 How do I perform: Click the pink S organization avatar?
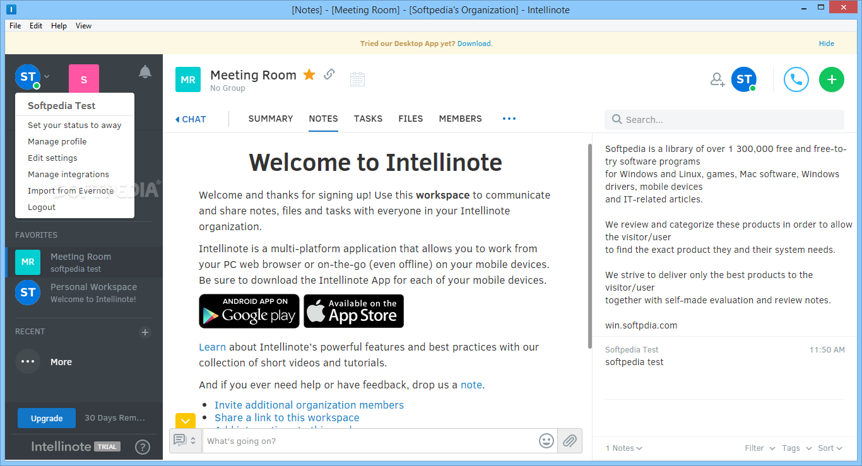84,79
